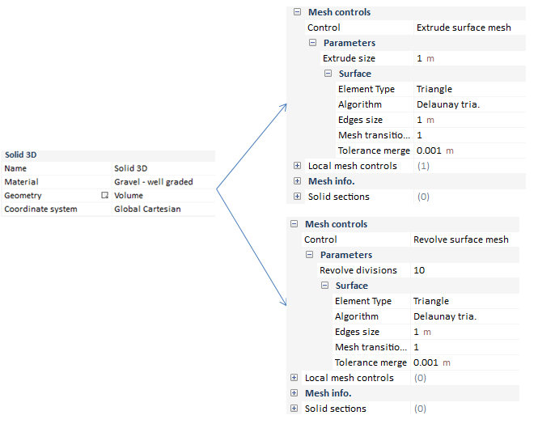This screenshot has height=428, width=538.
Task: Expand Mesh info in the extrude panel
Action: pos(297,181)
